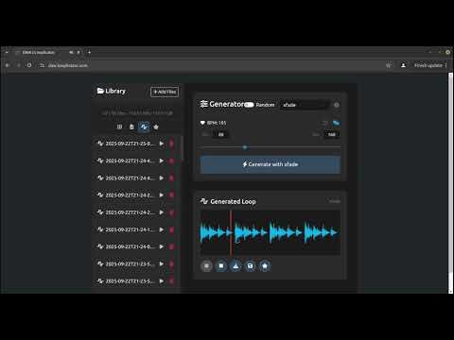Open the browser three-dot menu
Image resolution: width=454 pixels, height=340 pixels.
445,65
